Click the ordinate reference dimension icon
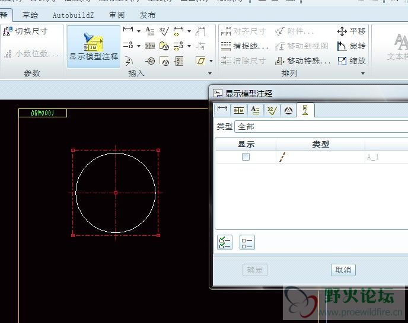 179,46
